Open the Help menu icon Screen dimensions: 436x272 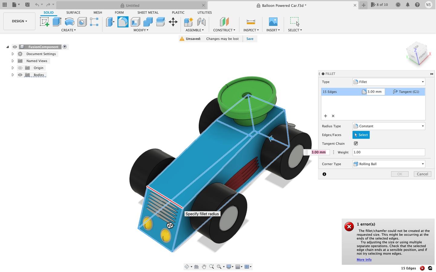pyautogui.click(x=417, y=5)
